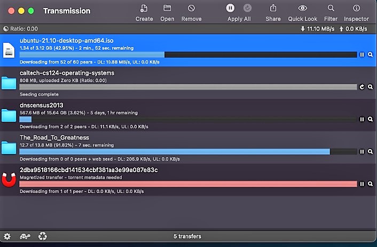
Task: Toggle Quick Look eye icon
Action: pyautogui.click(x=302, y=9)
